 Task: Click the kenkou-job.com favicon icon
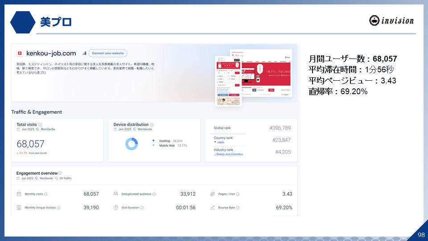click(20, 53)
